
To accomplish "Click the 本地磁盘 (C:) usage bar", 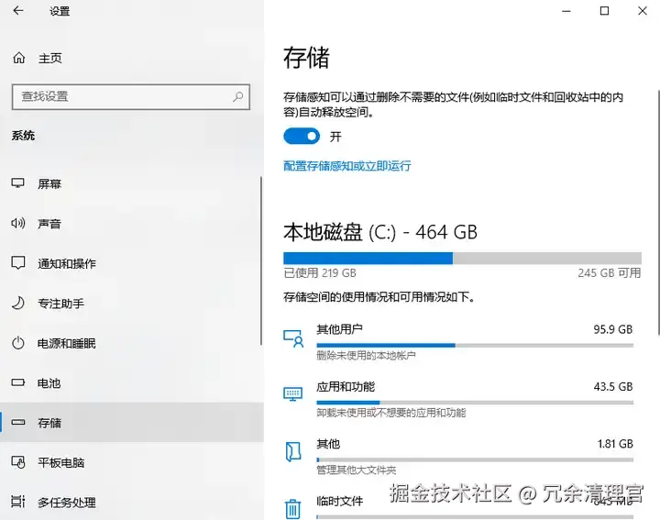I will (x=462, y=258).
